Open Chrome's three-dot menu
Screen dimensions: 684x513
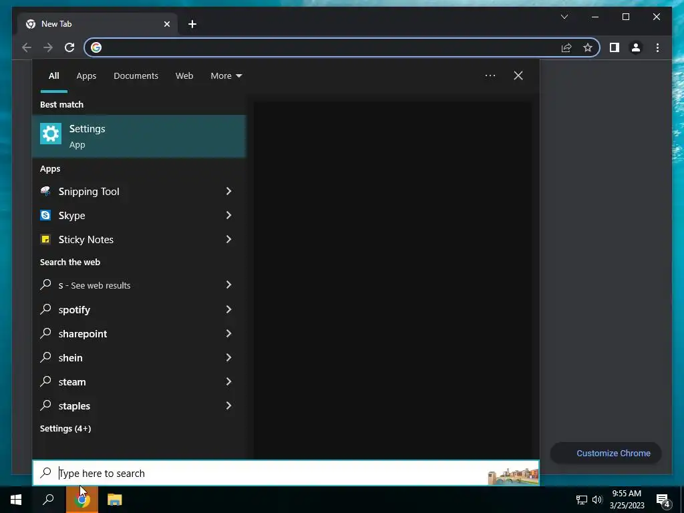click(657, 47)
